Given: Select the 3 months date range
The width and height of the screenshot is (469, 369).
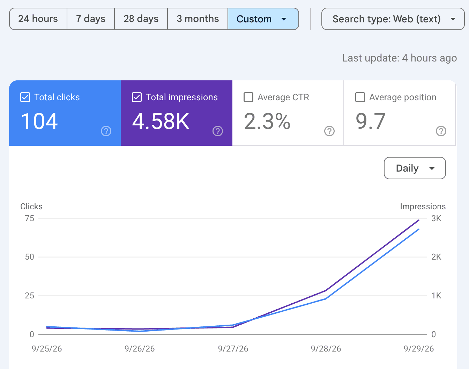Looking at the screenshot, I should 198,19.
